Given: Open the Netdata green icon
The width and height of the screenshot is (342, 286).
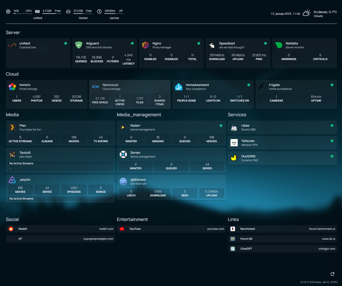Looking at the screenshot, I should 279,45.
